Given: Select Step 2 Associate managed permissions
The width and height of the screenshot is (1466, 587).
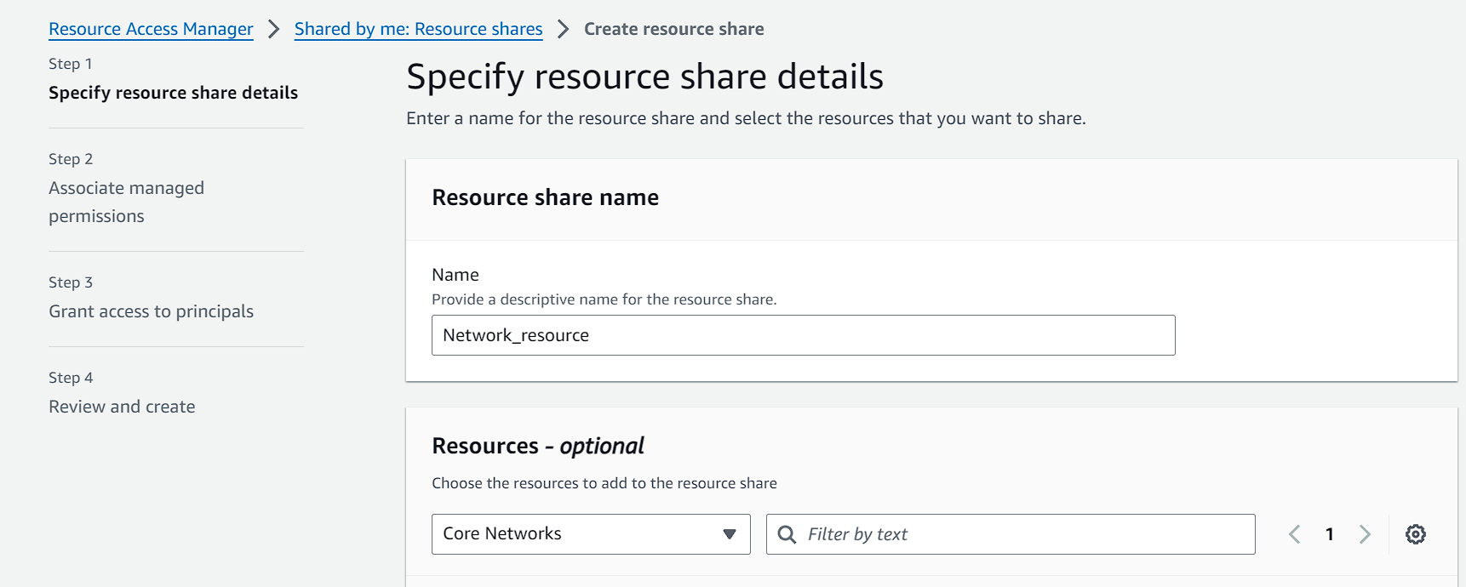Looking at the screenshot, I should click(x=126, y=202).
